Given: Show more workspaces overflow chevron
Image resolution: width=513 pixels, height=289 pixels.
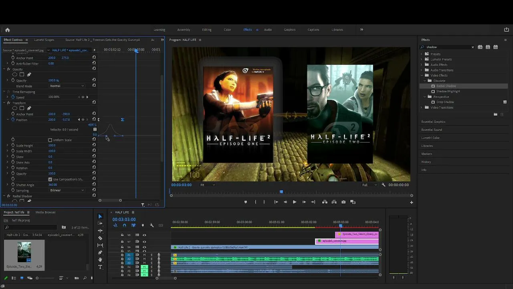Looking at the screenshot, I should (362, 30).
